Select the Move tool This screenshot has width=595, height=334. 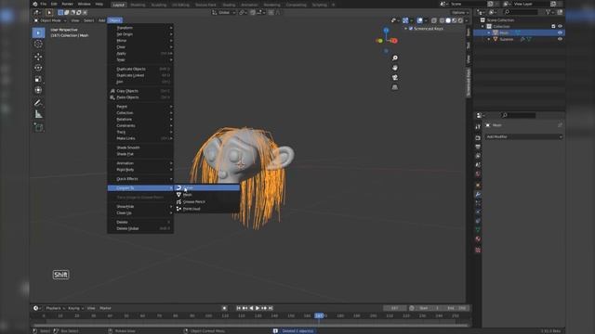pyautogui.click(x=38, y=57)
